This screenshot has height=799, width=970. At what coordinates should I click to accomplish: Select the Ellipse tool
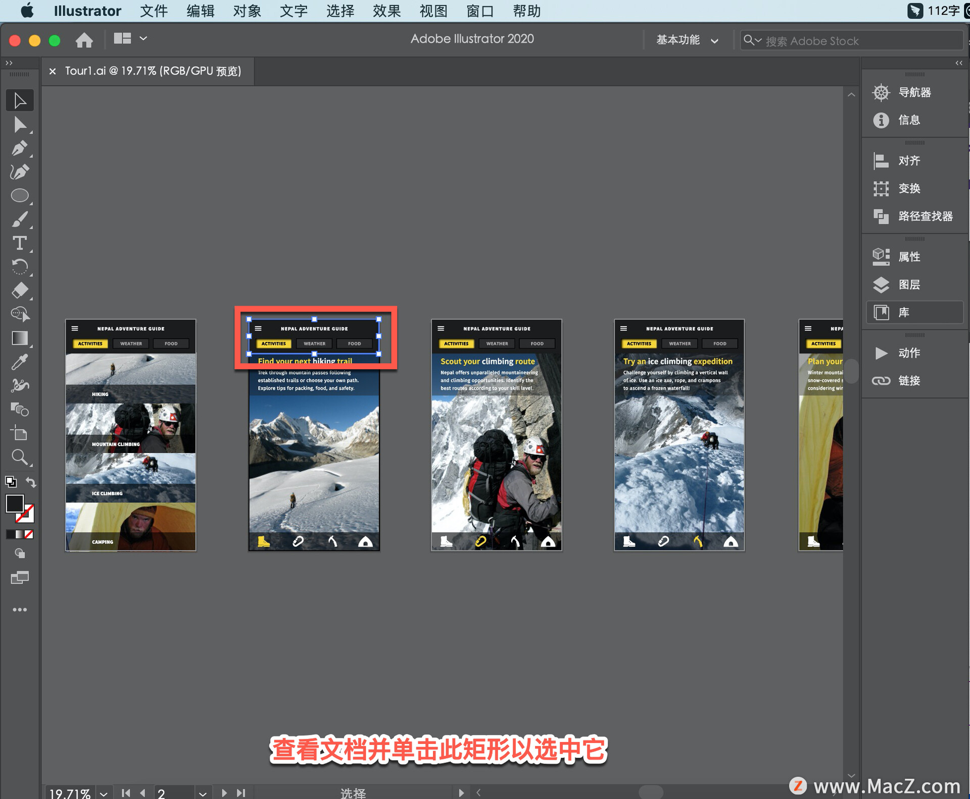pyautogui.click(x=20, y=195)
